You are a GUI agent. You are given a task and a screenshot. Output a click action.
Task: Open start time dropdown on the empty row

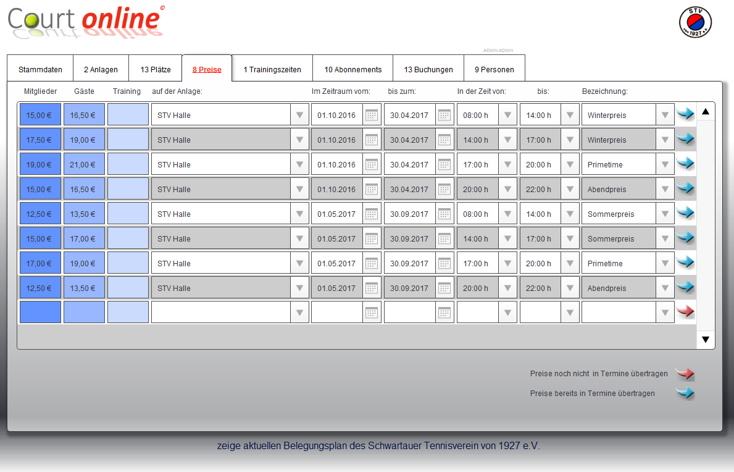tap(507, 313)
